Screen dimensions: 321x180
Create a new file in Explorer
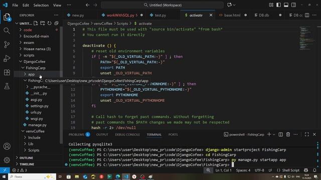pos(36,23)
